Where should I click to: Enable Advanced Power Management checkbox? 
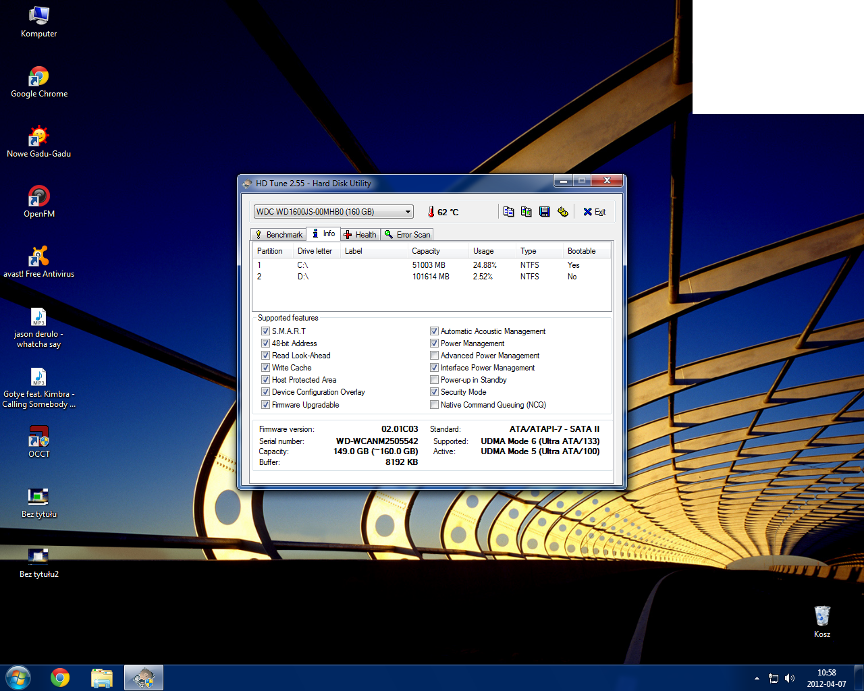[x=434, y=356]
